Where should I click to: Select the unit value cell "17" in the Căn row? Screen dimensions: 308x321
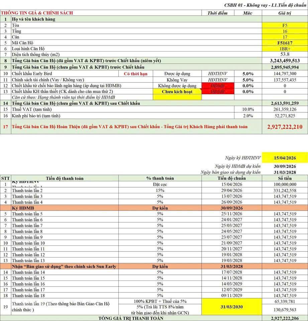285,37
